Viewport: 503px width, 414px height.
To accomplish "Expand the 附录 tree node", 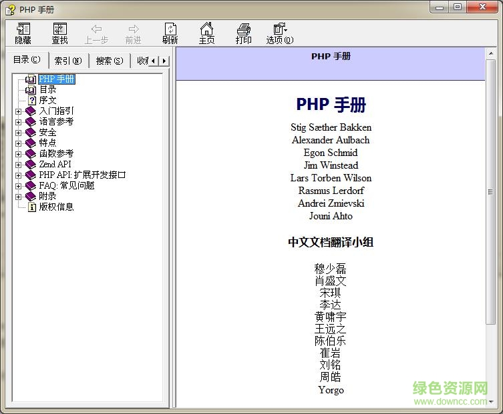I will [18, 197].
